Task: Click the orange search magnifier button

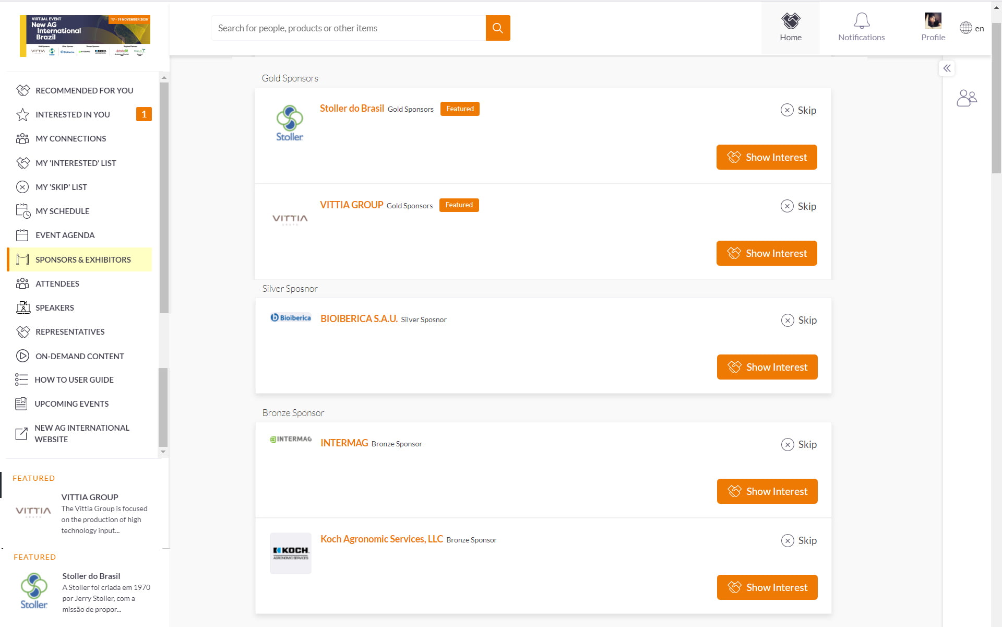Action: (x=497, y=28)
